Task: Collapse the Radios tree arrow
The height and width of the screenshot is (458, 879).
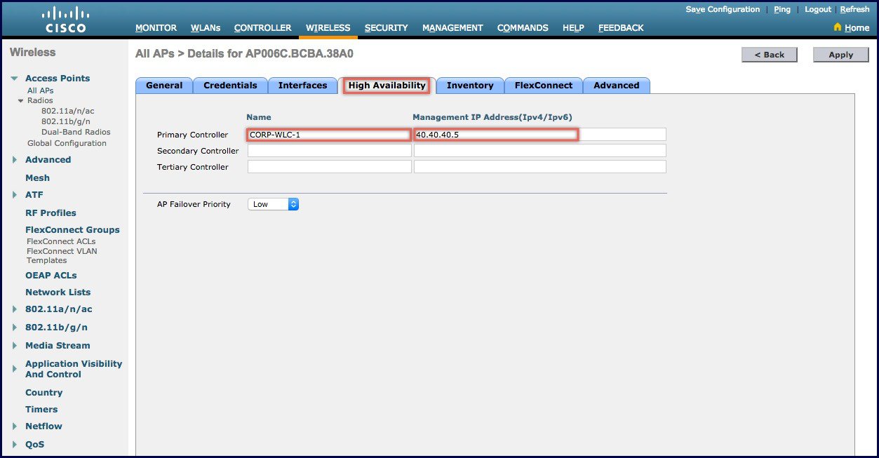Action: point(21,101)
